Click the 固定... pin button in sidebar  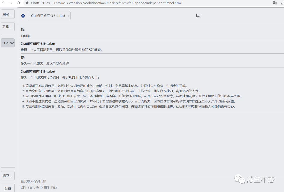[x=8, y=14]
